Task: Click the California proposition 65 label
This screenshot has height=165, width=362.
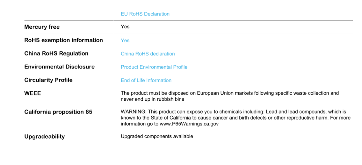Action: click(x=58, y=112)
